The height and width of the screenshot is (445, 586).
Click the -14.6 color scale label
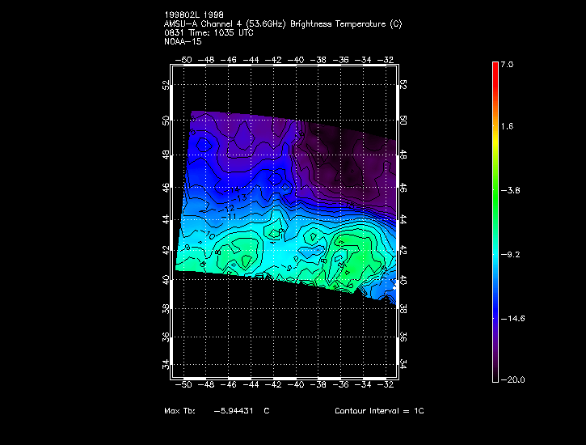(x=512, y=318)
